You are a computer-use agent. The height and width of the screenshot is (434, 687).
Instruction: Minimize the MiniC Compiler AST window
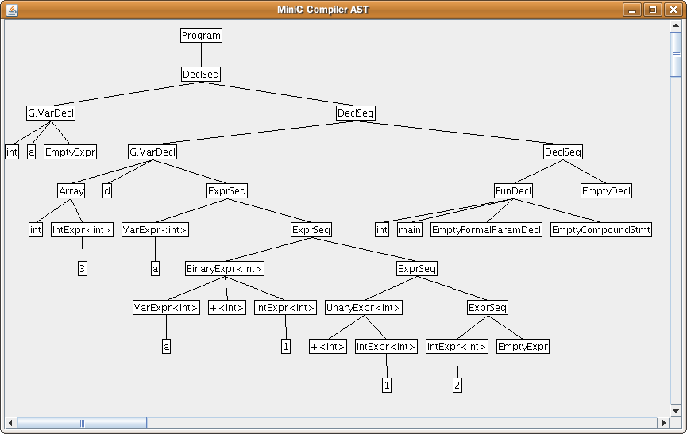(633, 10)
